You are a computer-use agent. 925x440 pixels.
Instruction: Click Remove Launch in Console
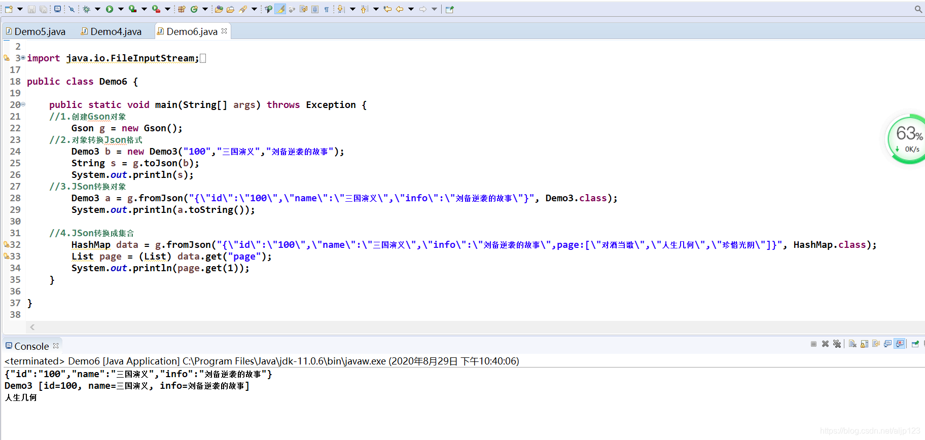825,344
